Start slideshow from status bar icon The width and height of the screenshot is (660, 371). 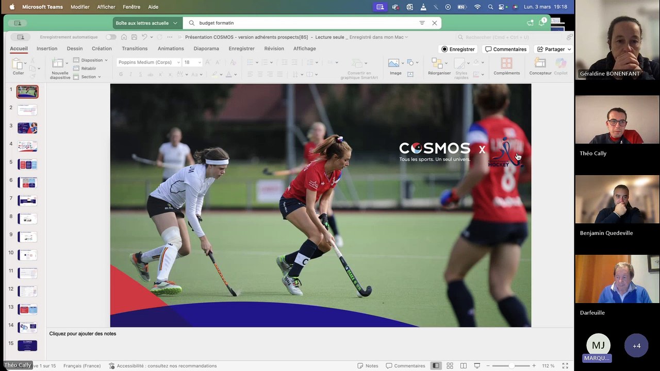point(476,366)
